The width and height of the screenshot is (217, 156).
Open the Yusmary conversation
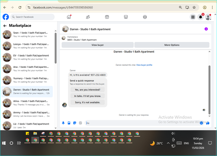tap(27, 80)
